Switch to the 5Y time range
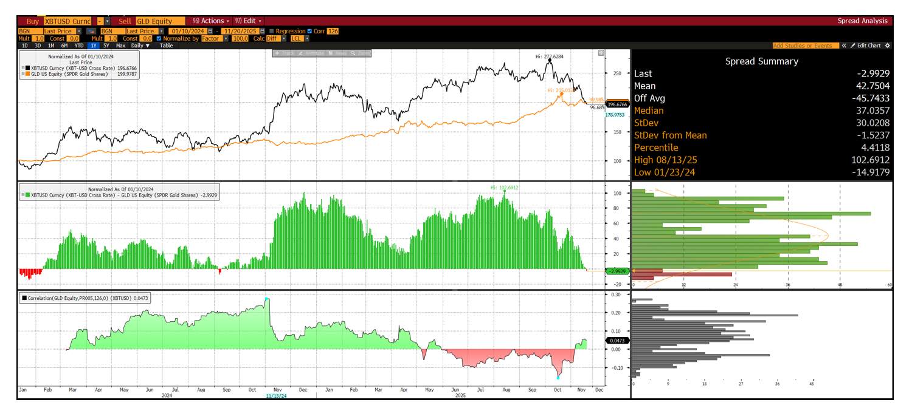 (x=106, y=46)
